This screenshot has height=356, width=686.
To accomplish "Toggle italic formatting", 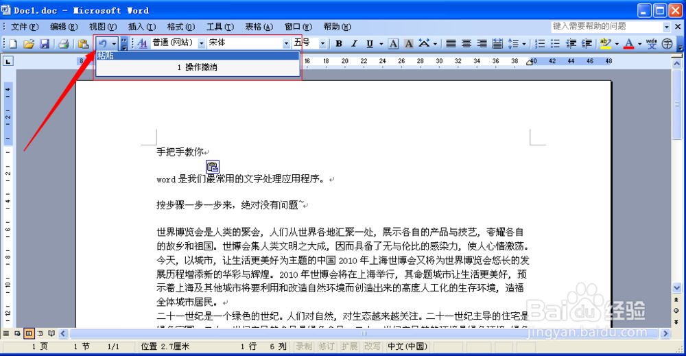I will [355, 44].
